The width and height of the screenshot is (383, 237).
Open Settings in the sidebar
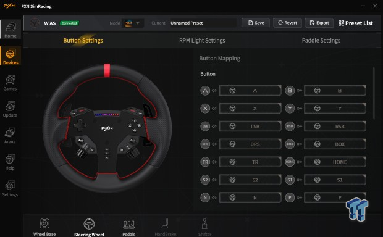point(10,188)
